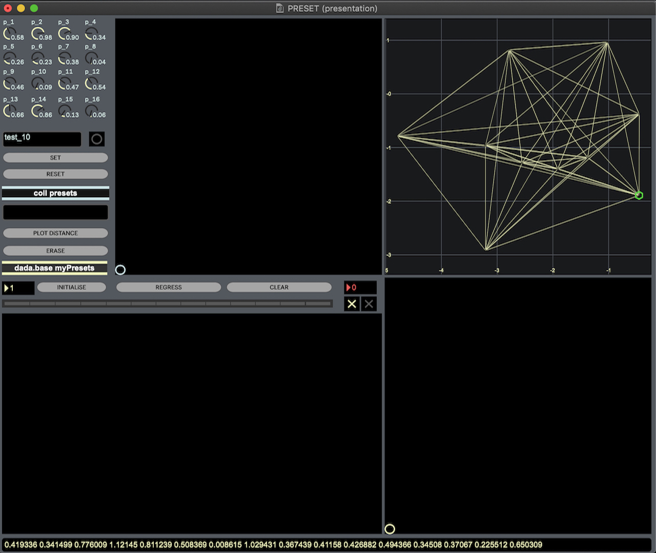
Task: Enable the bright X toggle below the counter
Action: (352, 304)
